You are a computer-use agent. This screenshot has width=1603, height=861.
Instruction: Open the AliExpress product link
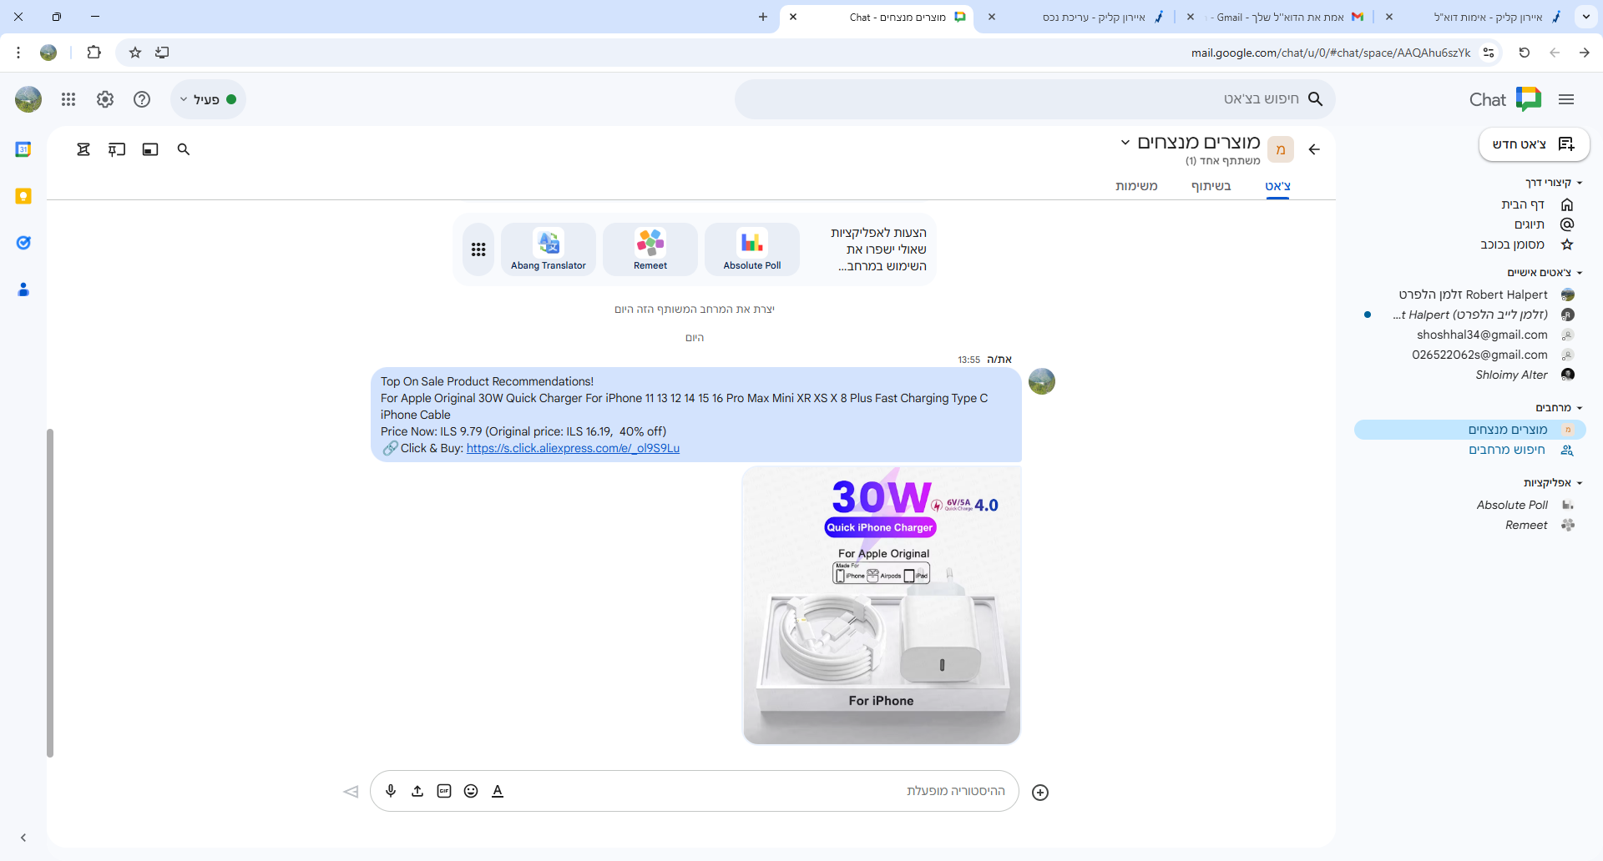tap(573, 448)
